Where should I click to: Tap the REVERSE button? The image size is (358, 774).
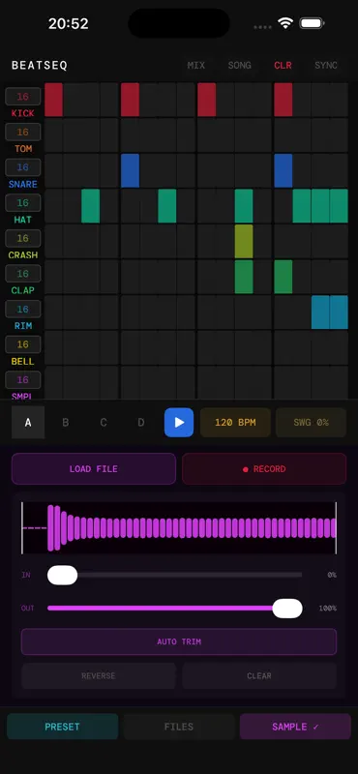coord(99,675)
